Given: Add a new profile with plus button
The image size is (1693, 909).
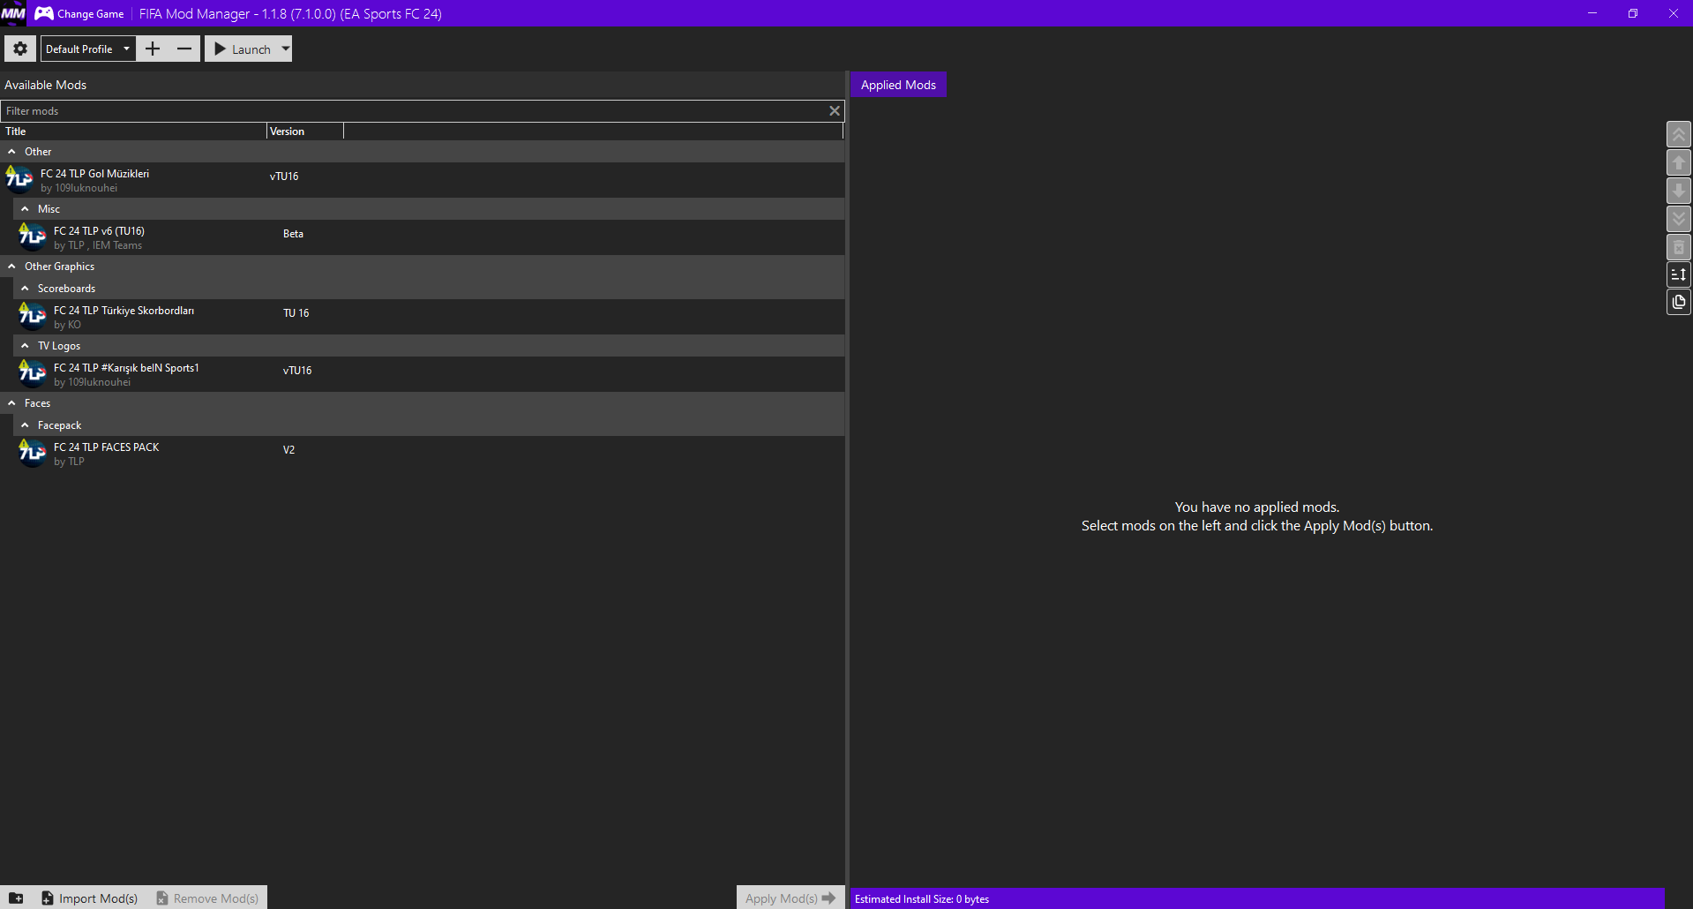Looking at the screenshot, I should tap(153, 49).
